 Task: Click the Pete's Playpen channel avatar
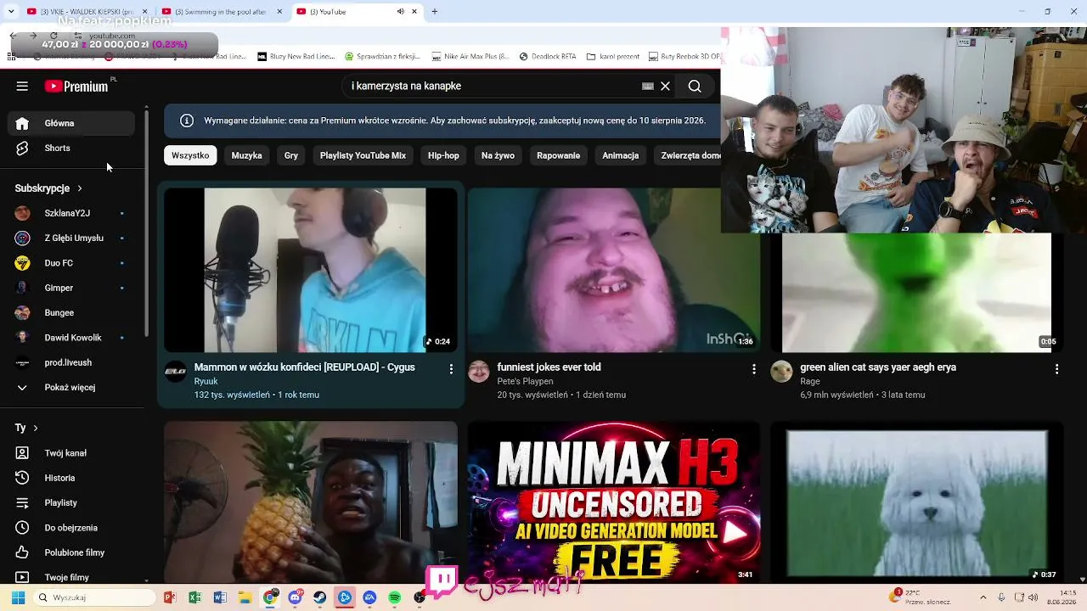(479, 372)
